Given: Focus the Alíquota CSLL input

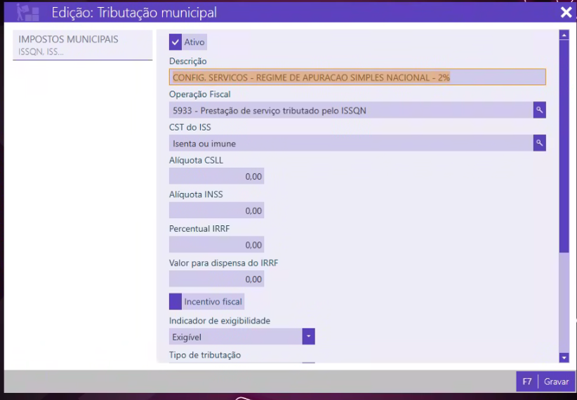Looking at the screenshot, I should tap(217, 177).
